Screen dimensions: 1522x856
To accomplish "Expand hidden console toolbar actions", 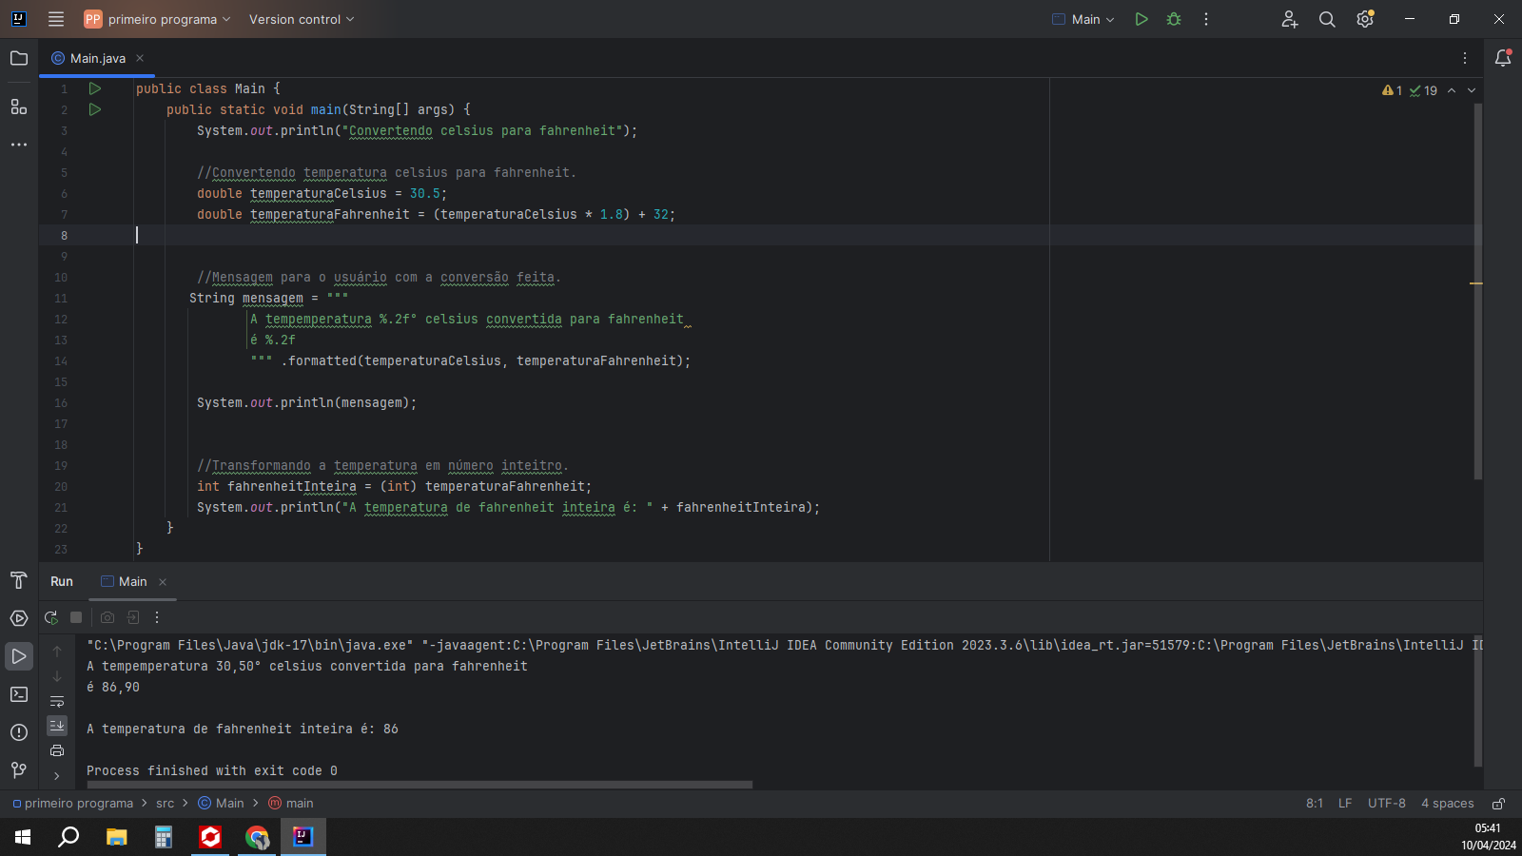I will (57, 776).
